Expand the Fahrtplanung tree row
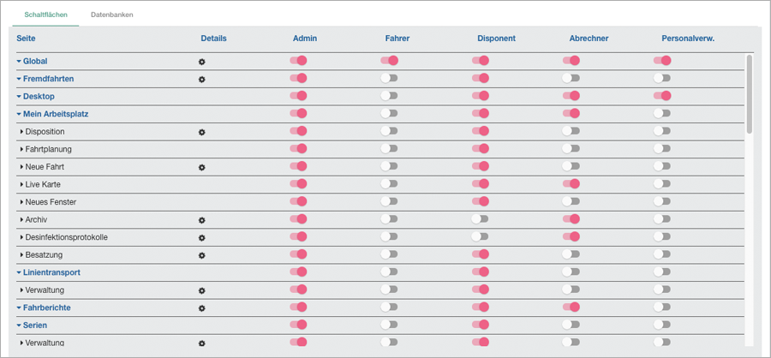 pyautogui.click(x=21, y=149)
